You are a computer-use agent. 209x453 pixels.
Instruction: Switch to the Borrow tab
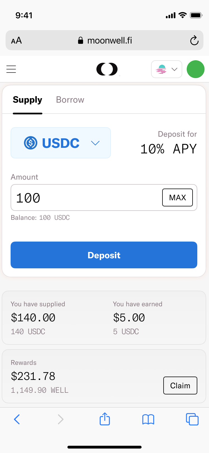pos(70,100)
